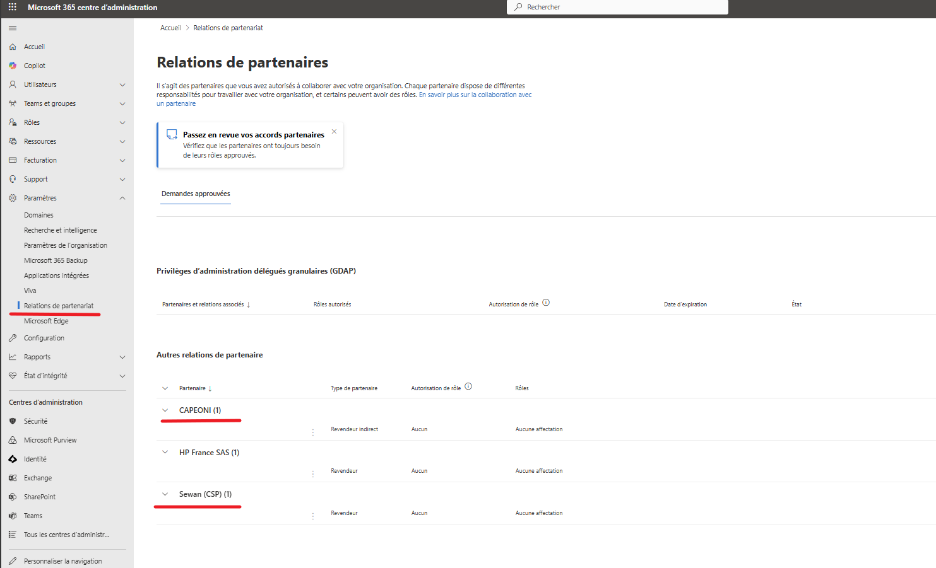This screenshot has width=936, height=568.
Task: Open Viva settings page
Action: coord(30,291)
